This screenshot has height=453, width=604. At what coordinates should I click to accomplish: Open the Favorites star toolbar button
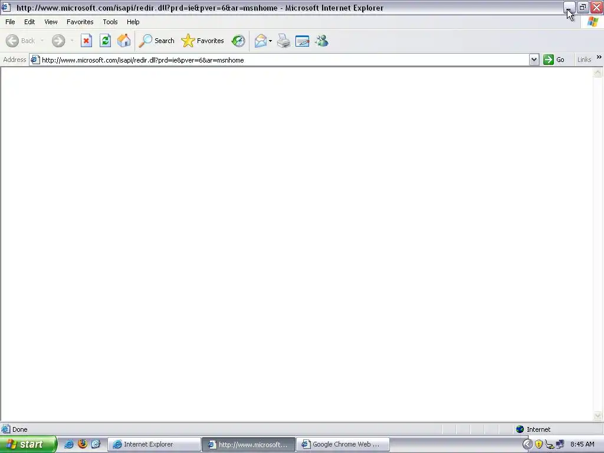point(203,41)
